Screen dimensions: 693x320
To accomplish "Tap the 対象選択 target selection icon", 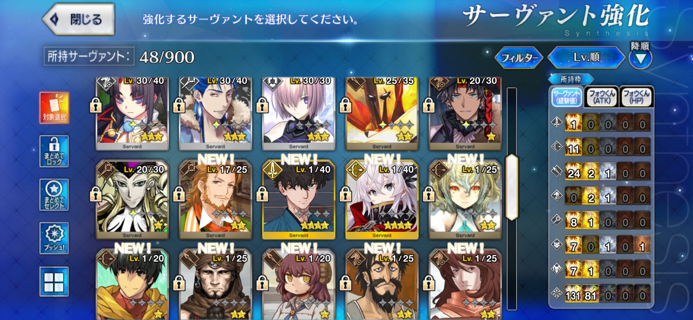I will tap(54, 108).
